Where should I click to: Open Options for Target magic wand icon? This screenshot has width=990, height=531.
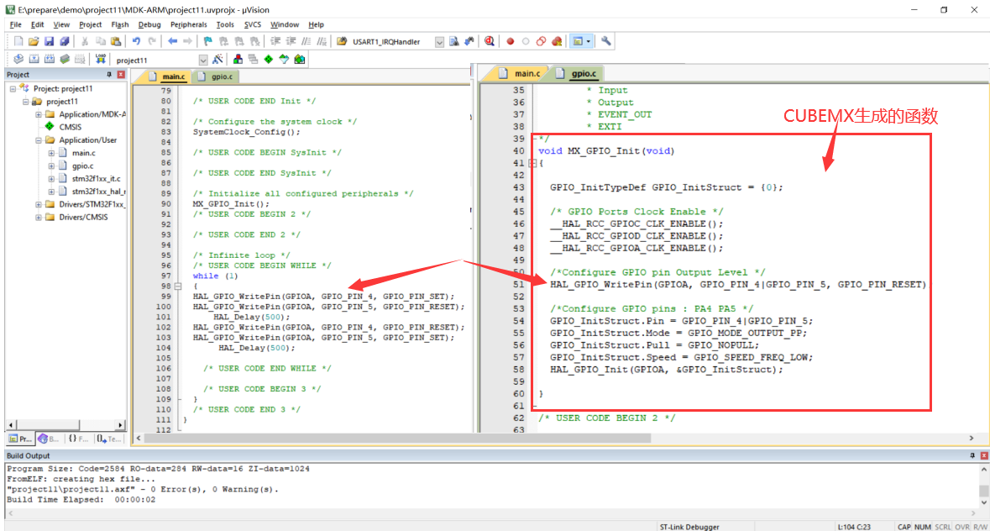217,60
